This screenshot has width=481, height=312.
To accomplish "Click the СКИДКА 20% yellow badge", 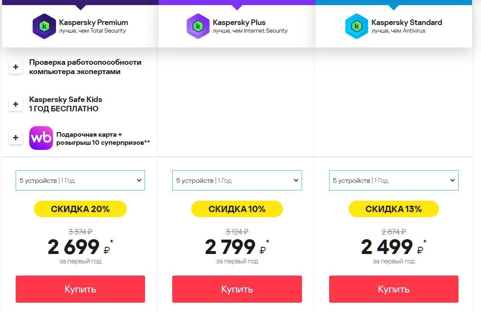I will tap(80, 209).
